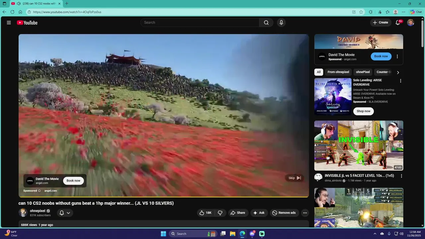Open the weather widget showing 64°F
Image resolution: width=425 pixels, height=239 pixels.
point(11,234)
